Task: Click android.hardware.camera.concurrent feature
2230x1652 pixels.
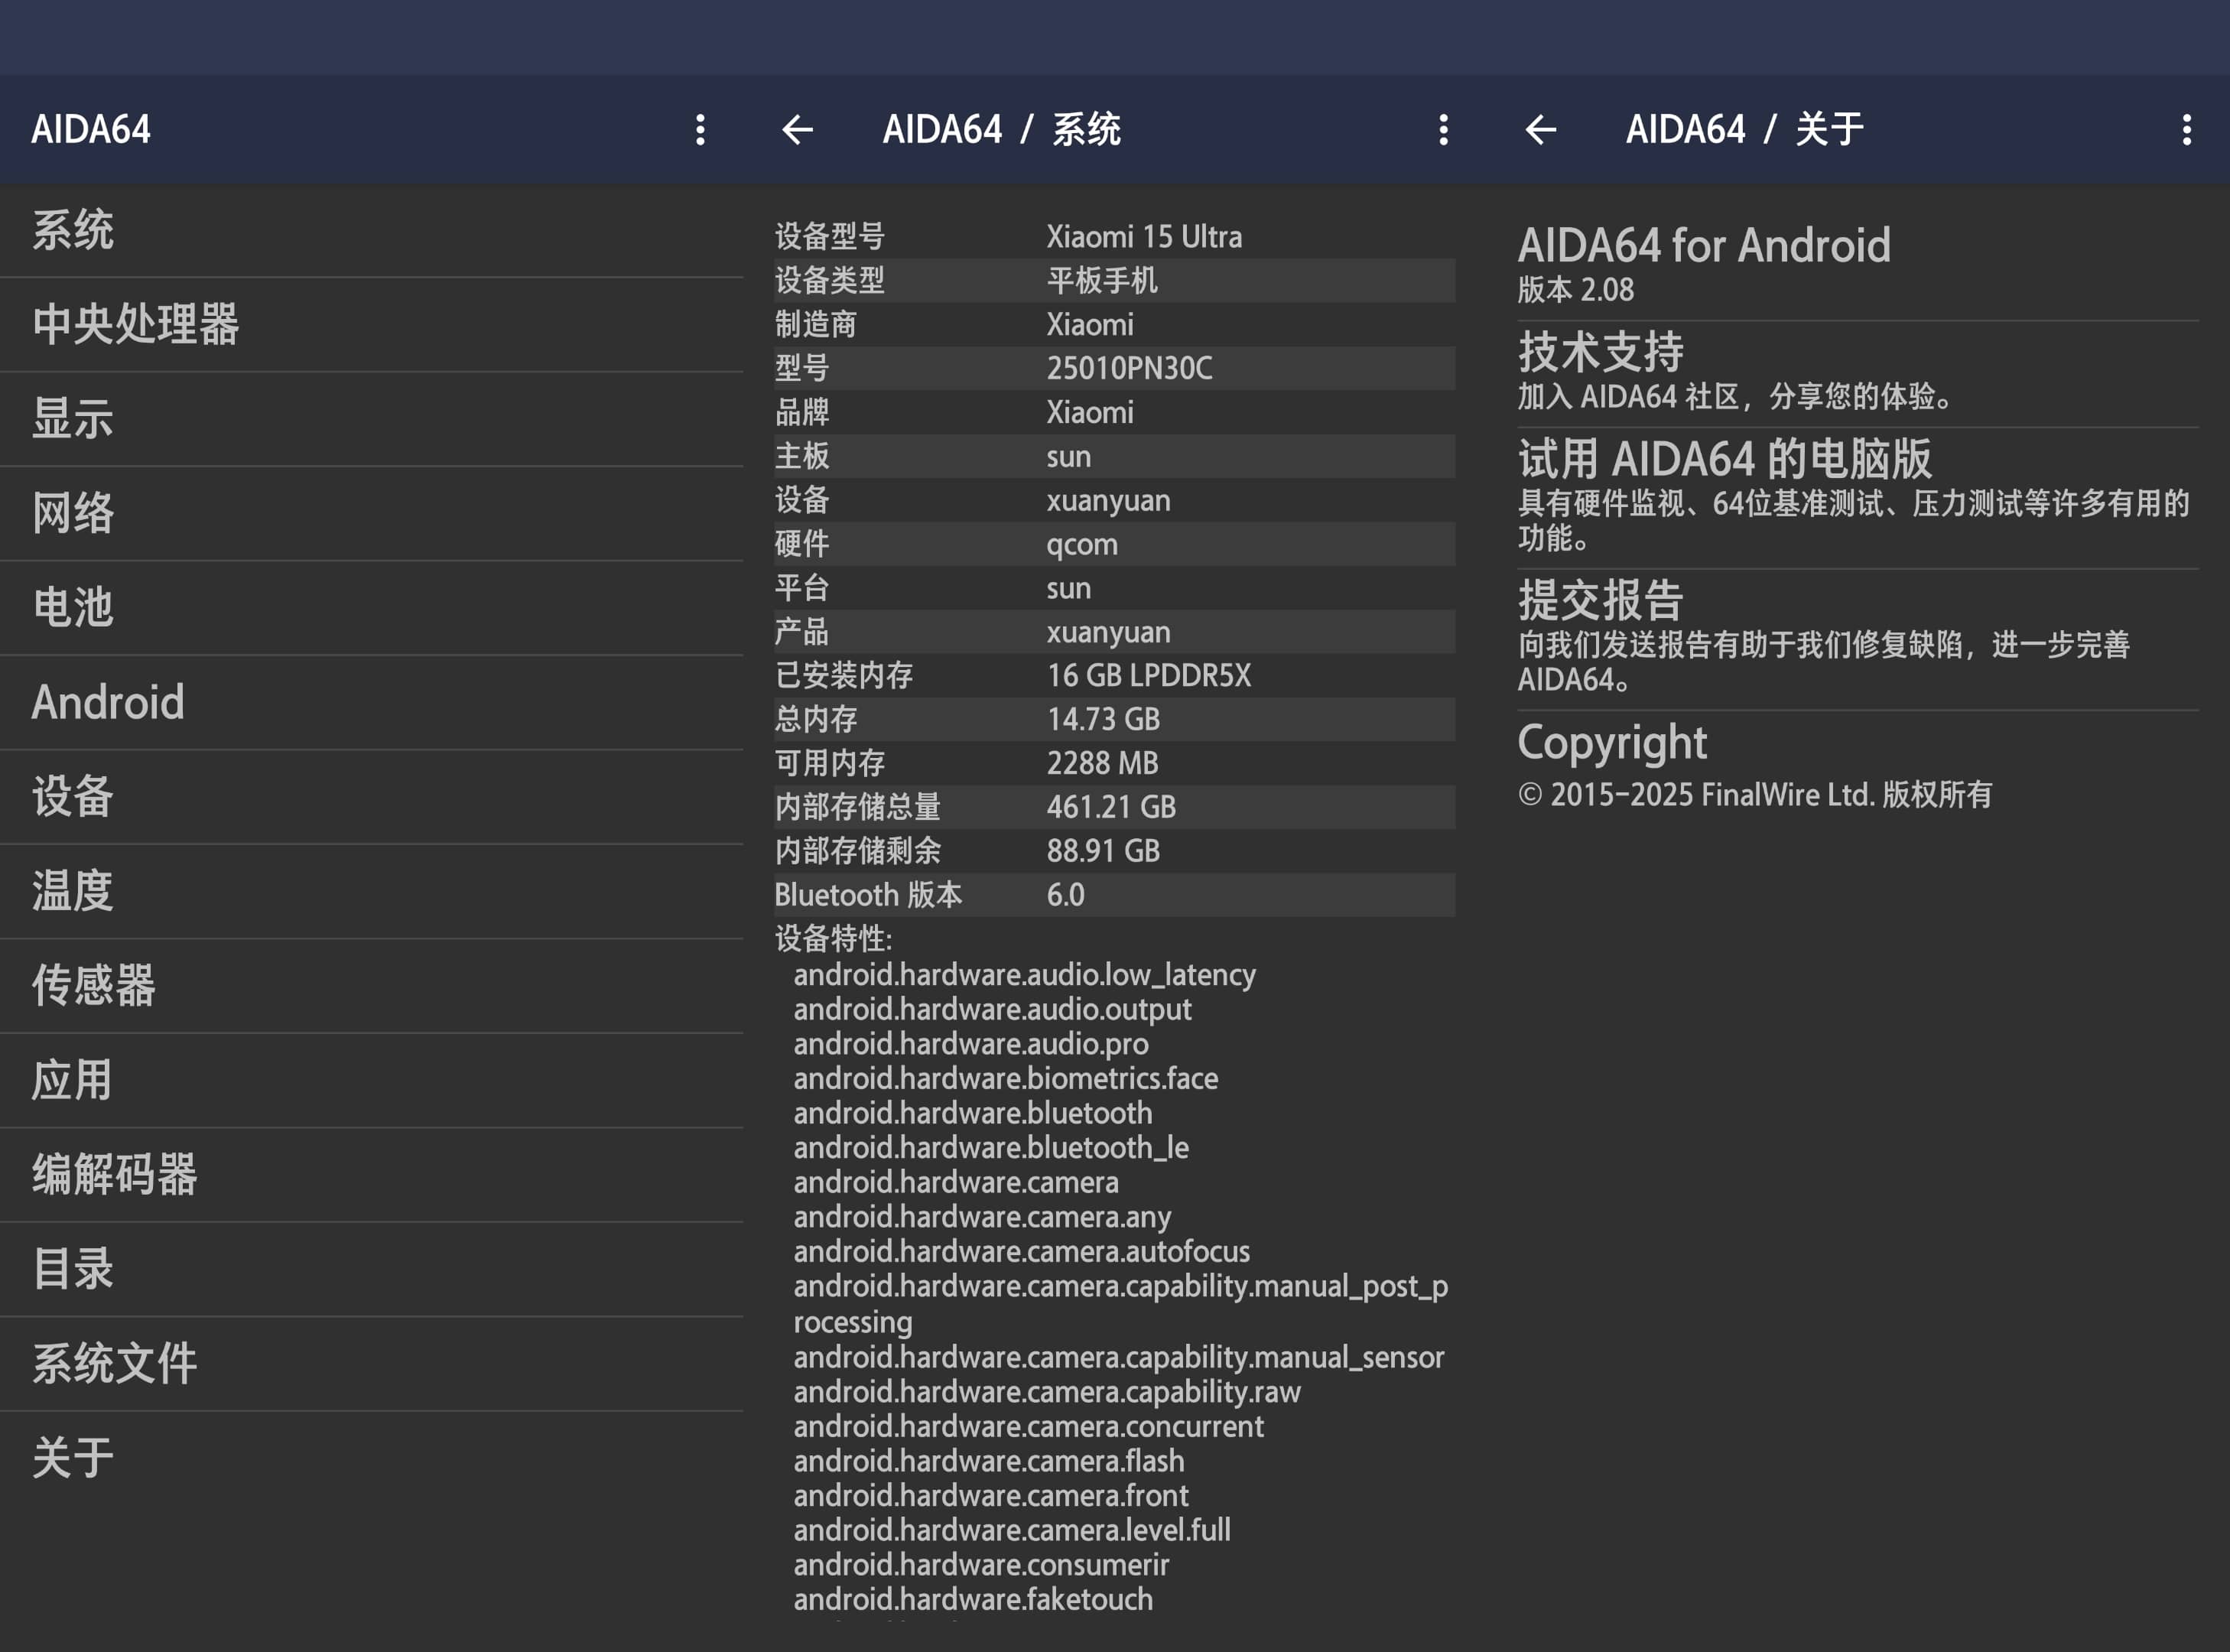Action: click(x=1028, y=1427)
